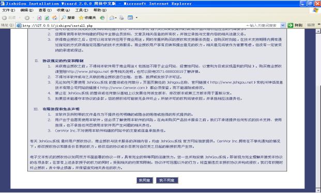Click the green 转到 Go button
This screenshot has height=193, width=321.
pos(295,25)
